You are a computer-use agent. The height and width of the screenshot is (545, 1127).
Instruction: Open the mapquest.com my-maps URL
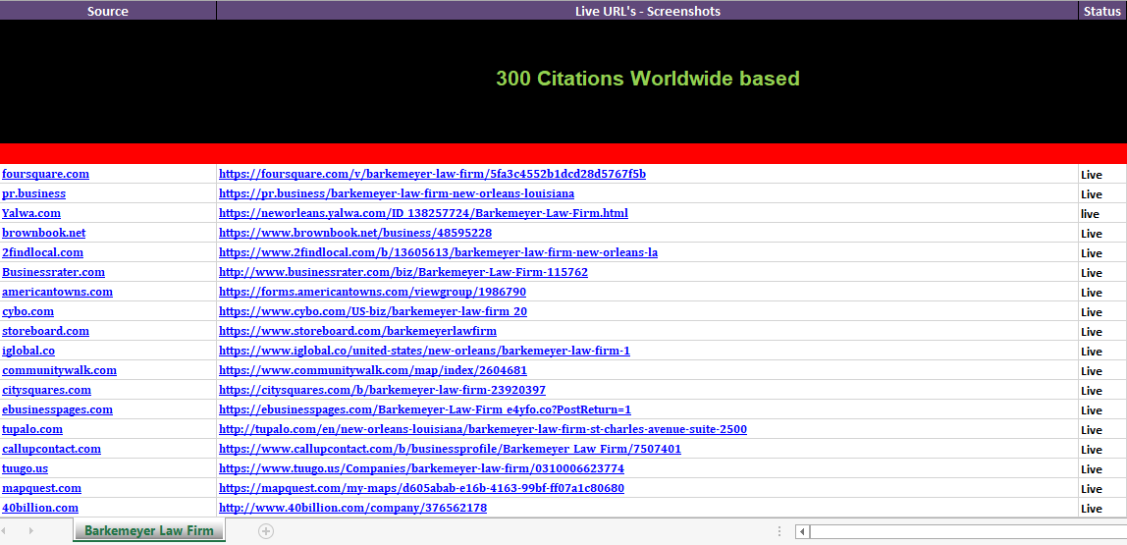(x=421, y=488)
